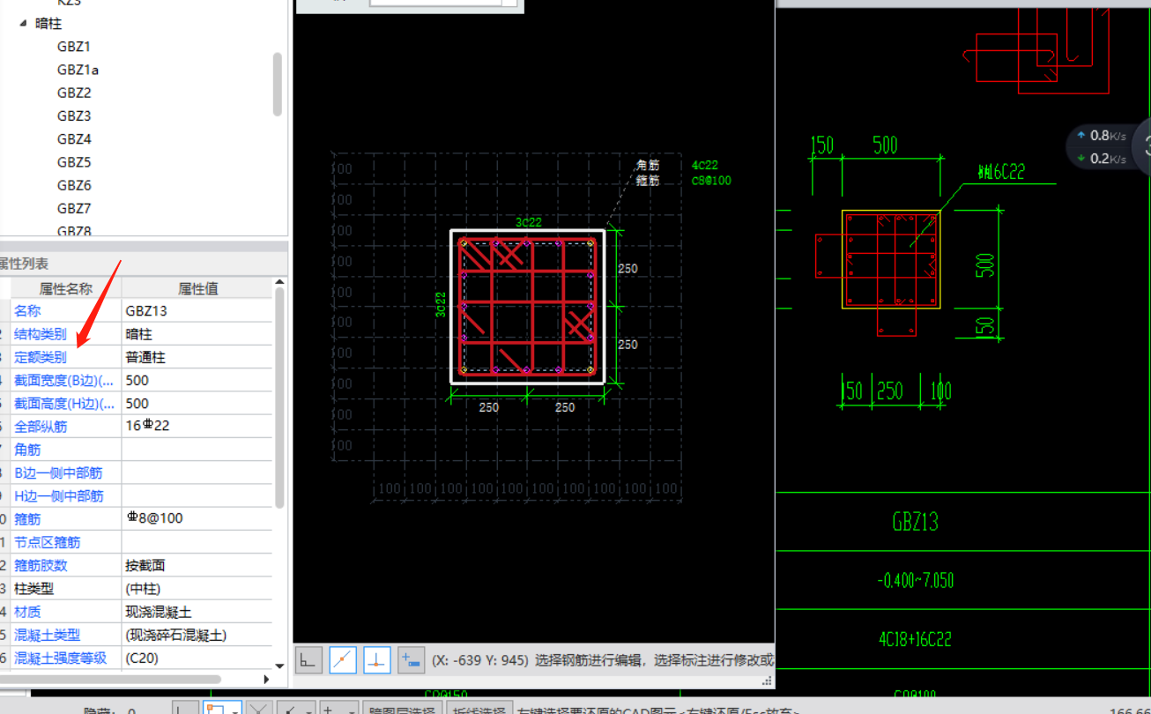The image size is (1151, 714).
Task: Click the 属性名称 column header
Action: (x=65, y=288)
